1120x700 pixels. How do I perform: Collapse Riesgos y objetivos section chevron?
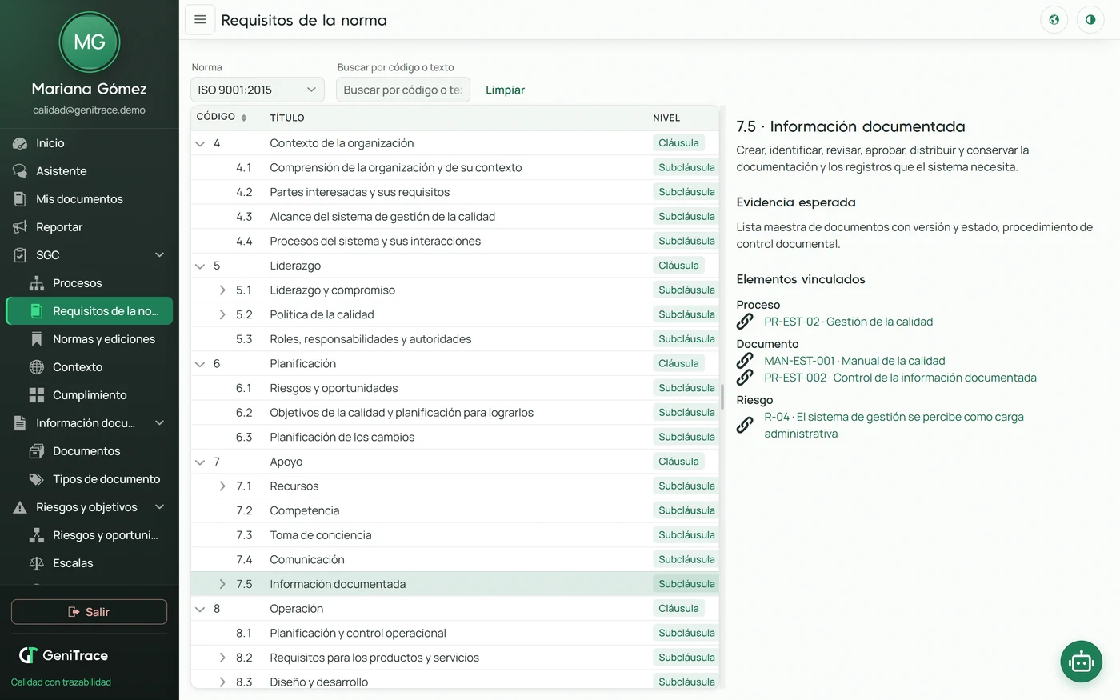(x=159, y=507)
